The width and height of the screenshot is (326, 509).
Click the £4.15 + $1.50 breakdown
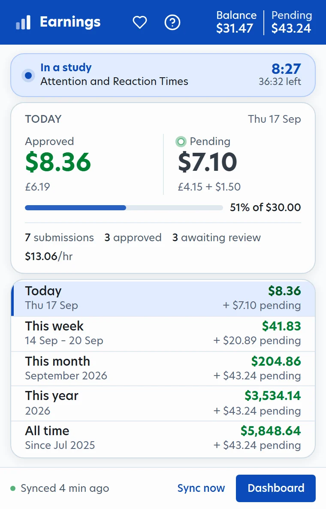click(209, 187)
